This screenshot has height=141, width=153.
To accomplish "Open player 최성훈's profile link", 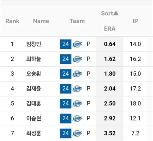I will click(x=34, y=133).
